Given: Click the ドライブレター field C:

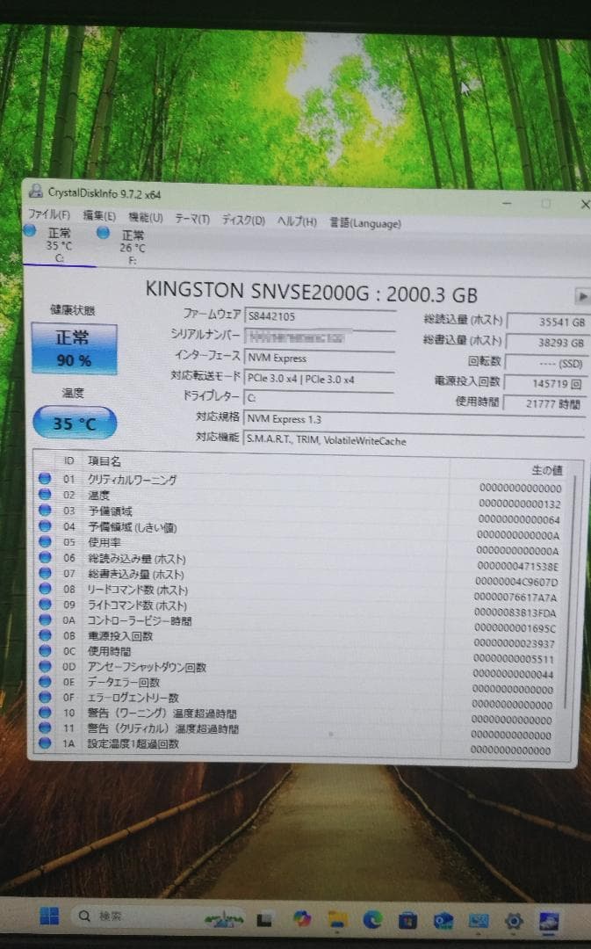Looking at the screenshot, I should pos(320,398).
